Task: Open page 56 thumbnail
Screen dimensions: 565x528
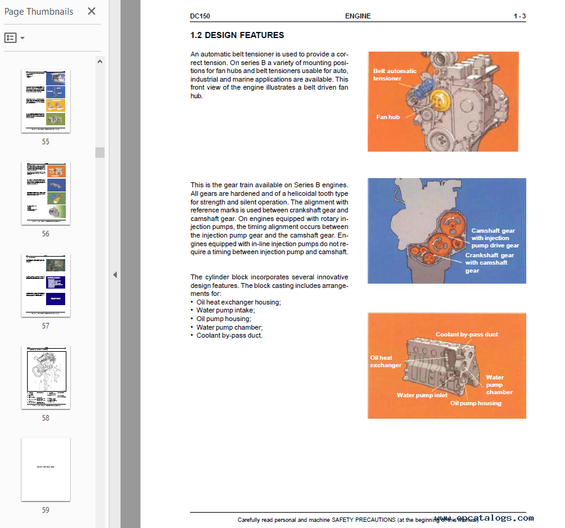Action: (45, 193)
